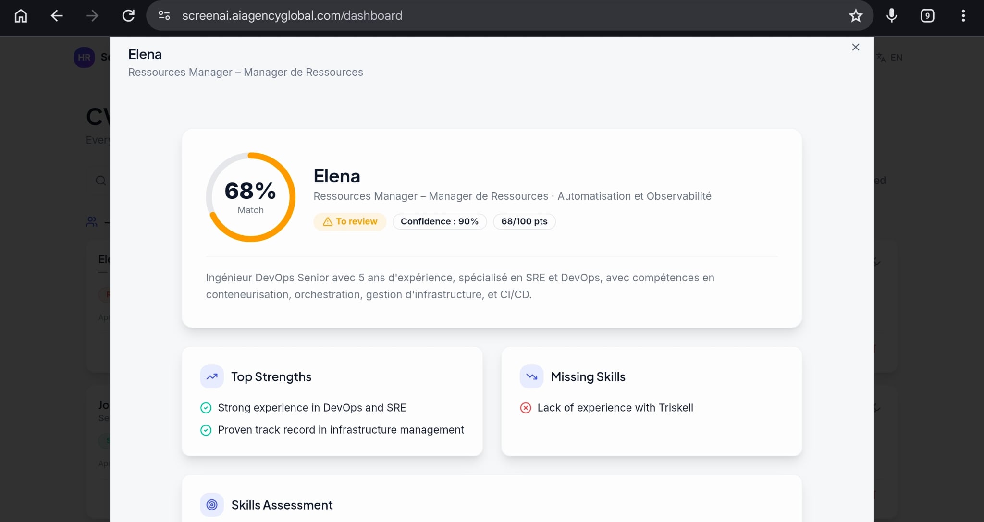Image resolution: width=984 pixels, height=522 pixels.
Task: Open the tab switcher showing 9
Action: coord(927,16)
